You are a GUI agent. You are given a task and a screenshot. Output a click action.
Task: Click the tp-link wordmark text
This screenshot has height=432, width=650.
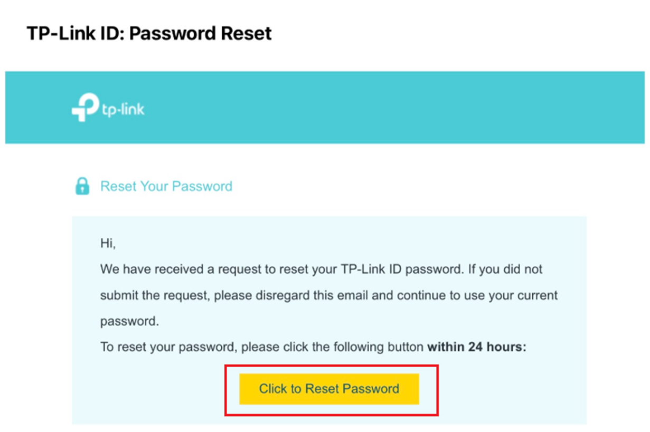pyautogui.click(x=123, y=109)
